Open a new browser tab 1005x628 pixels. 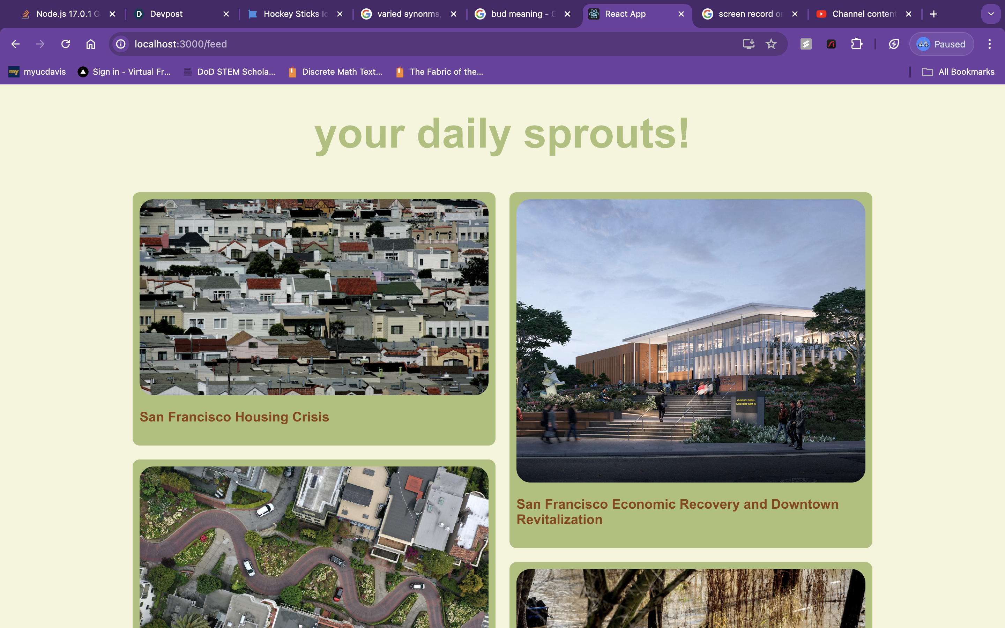(x=933, y=14)
